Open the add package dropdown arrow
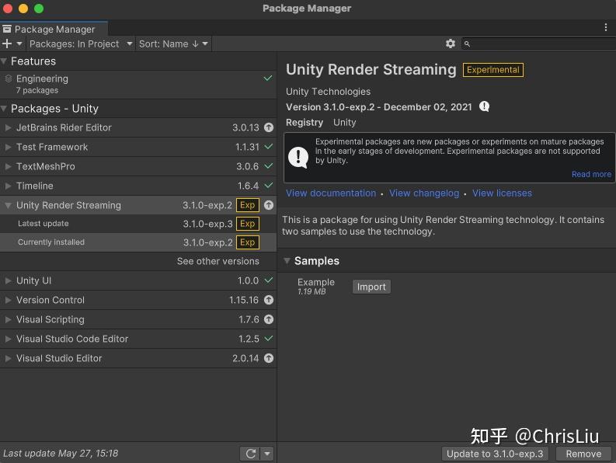 coord(19,44)
